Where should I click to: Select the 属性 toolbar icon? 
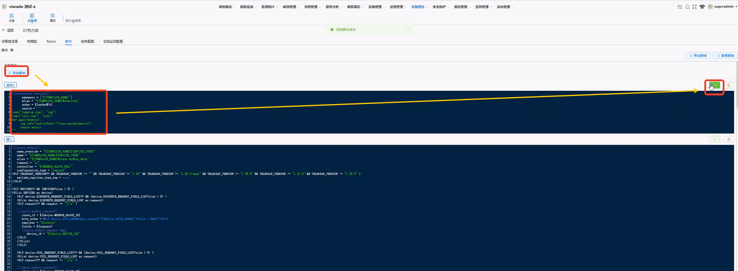tap(53, 18)
